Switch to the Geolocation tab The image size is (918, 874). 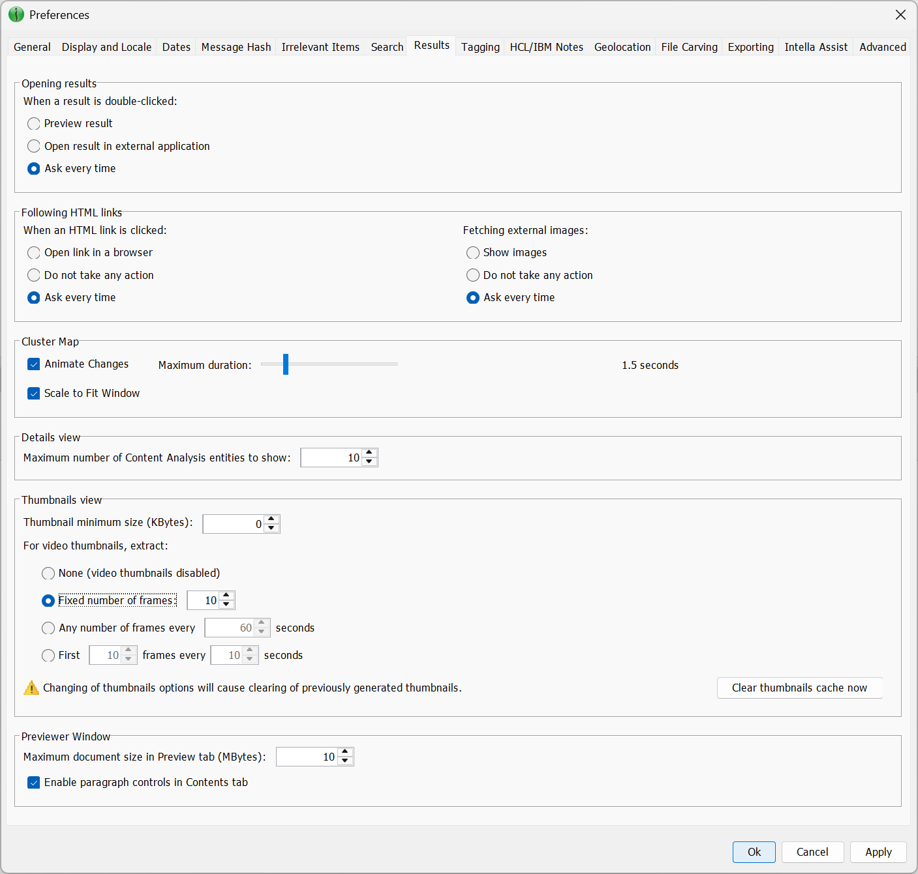622,46
